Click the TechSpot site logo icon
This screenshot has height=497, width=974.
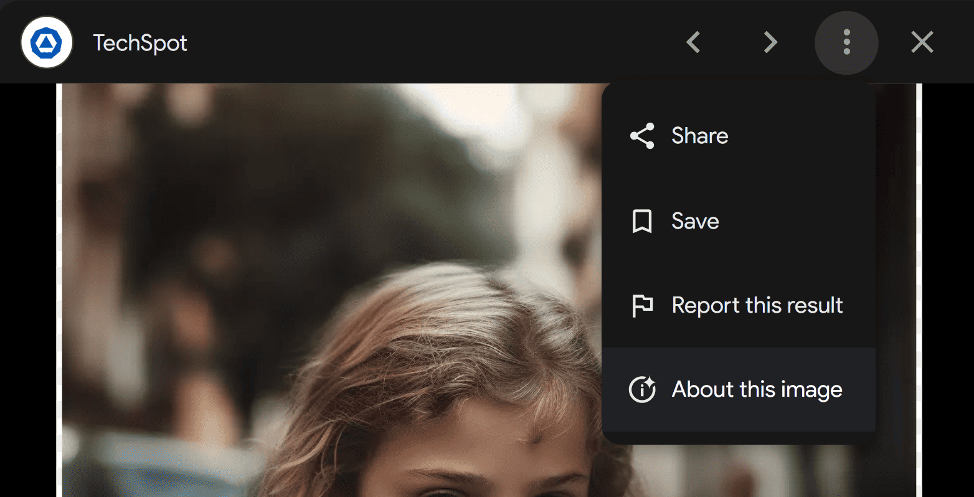[47, 42]
